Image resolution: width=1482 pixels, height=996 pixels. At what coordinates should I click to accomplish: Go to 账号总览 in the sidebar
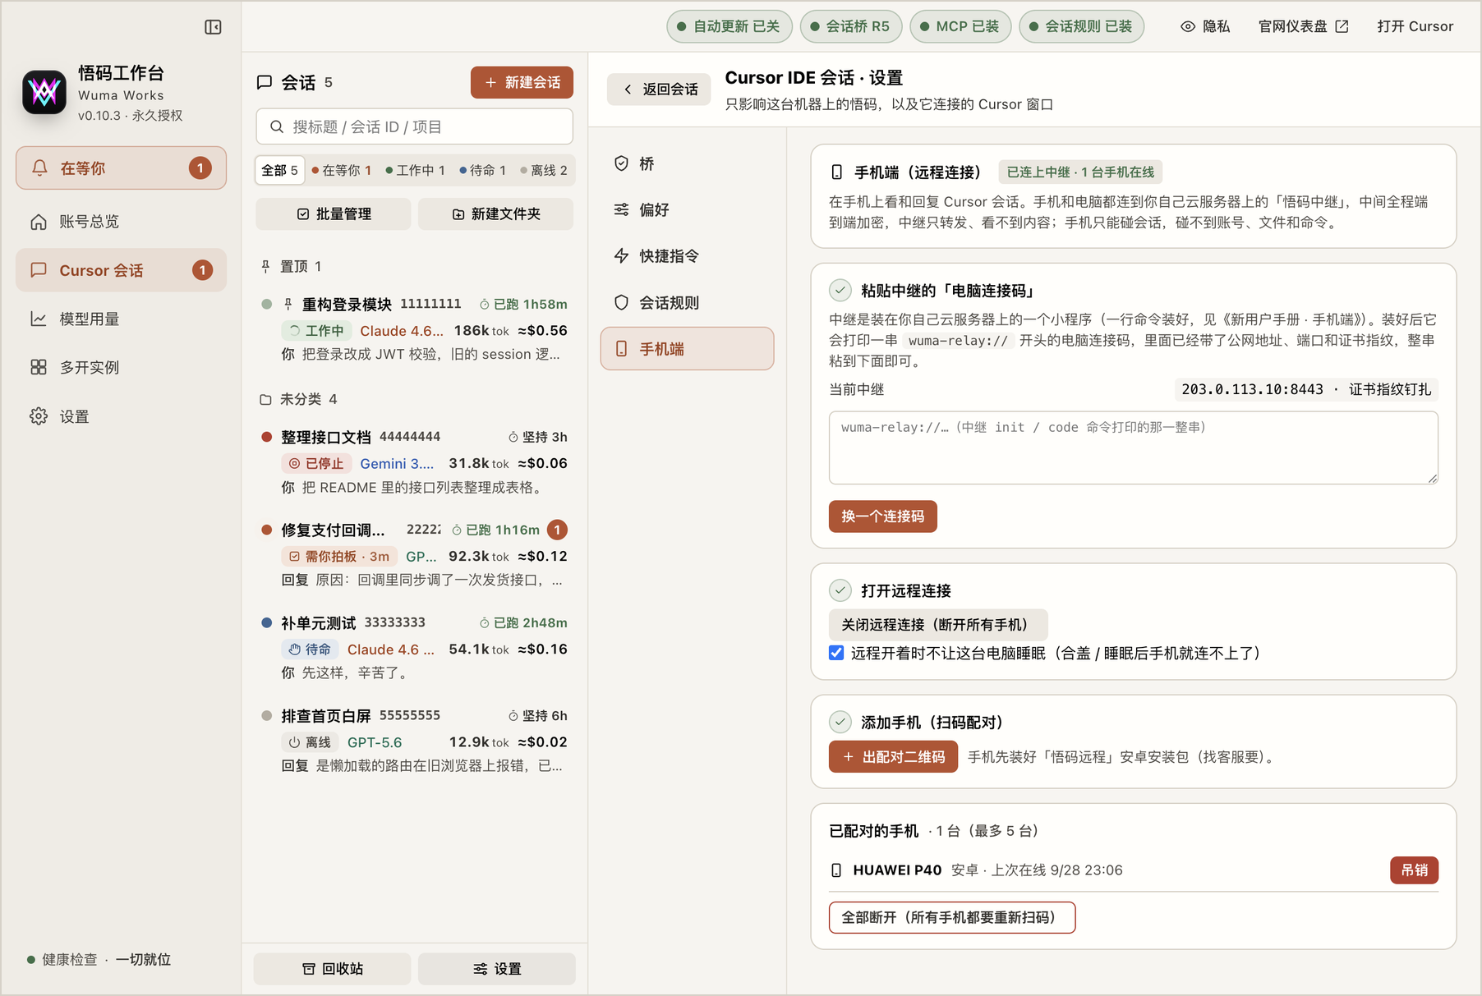[121, 222]
